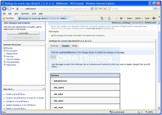
Task: Click the Home icon in the command bar
Action: 102,18
